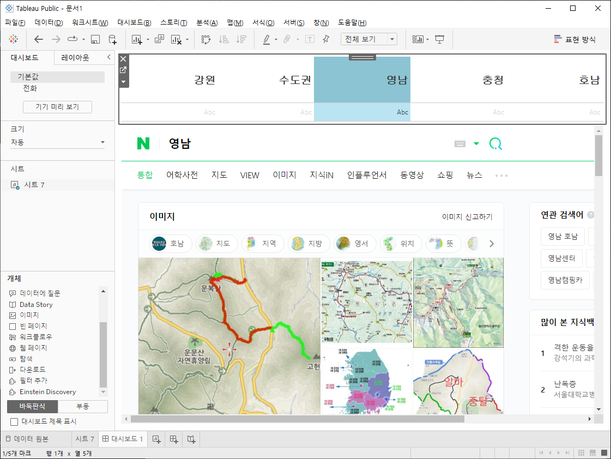Open the Show Me panel

[575, 39]
